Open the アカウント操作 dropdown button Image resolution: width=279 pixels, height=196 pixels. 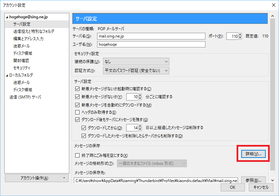(37, 178)
